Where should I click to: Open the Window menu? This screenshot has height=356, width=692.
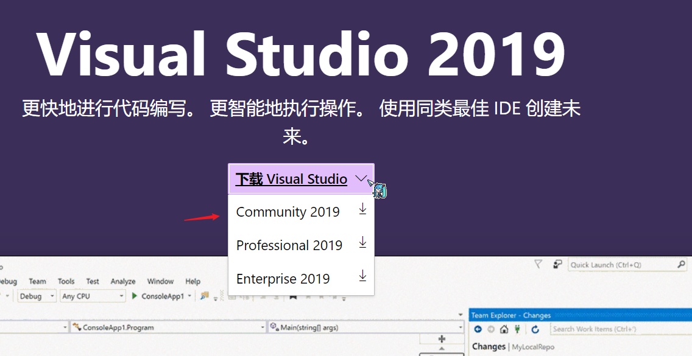point(161,281)
